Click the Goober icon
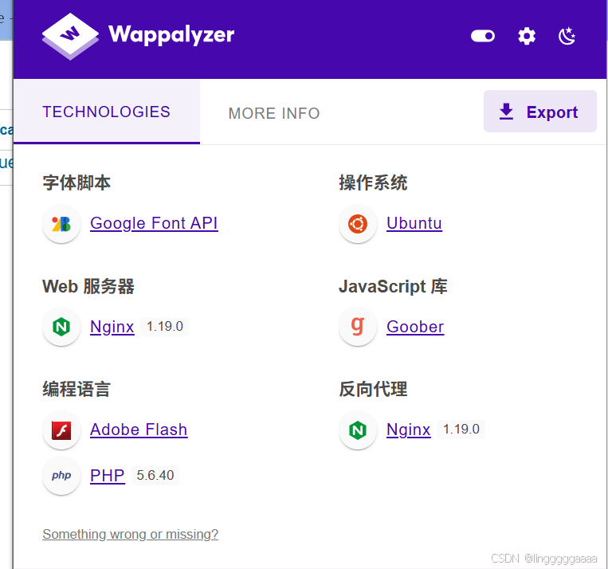 (358, 327)
